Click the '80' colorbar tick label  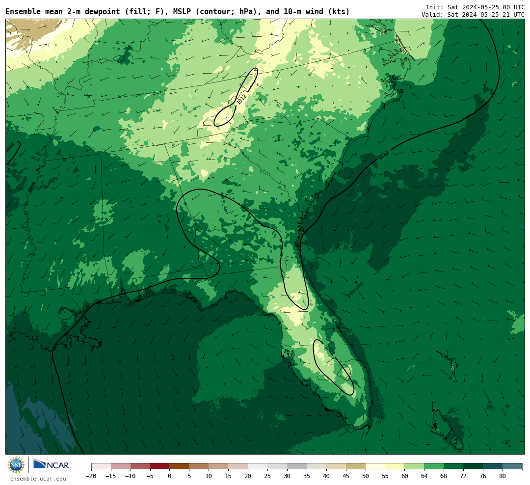[503, 476]
